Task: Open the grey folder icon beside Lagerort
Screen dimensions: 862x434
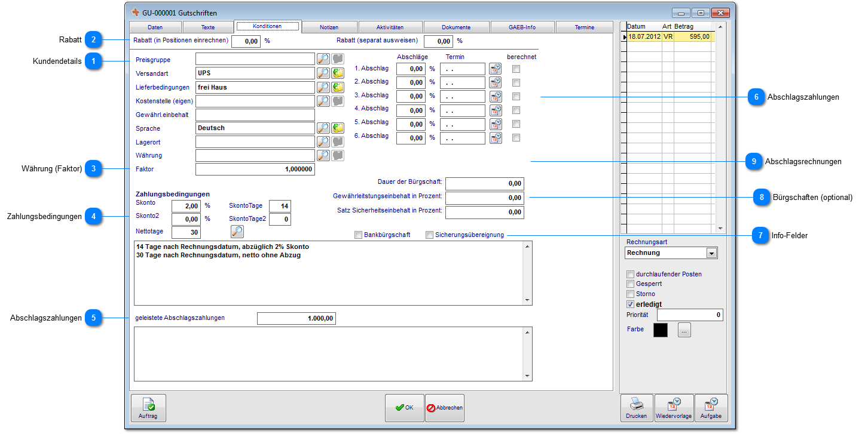Action: 338,141
